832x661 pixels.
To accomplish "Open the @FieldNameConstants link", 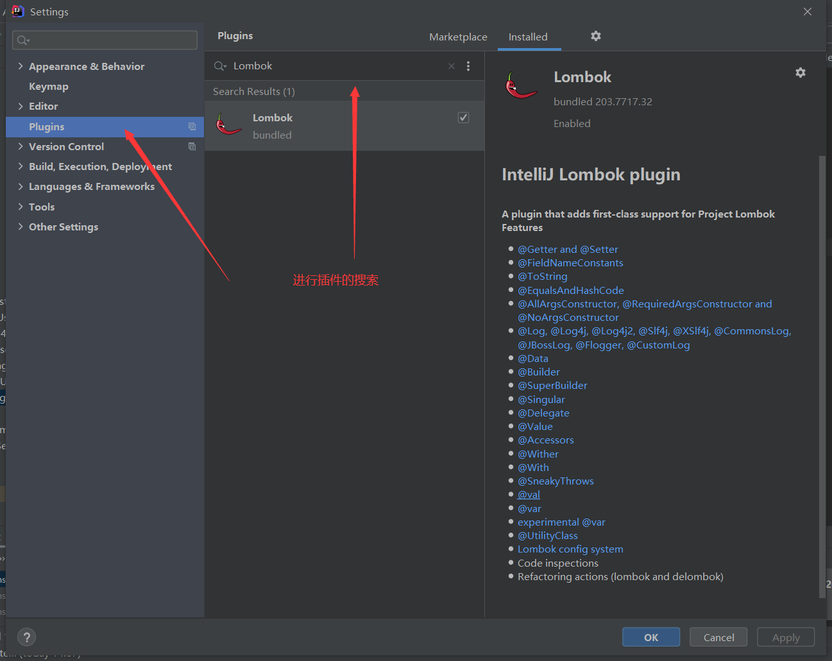I will coord(570,262).
